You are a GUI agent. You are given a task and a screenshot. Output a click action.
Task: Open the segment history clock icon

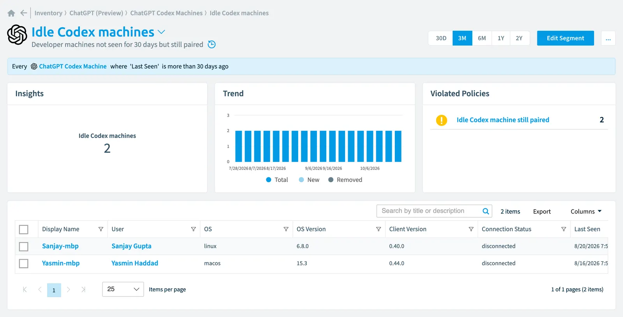pyautogui.click(x=211, y=44)
